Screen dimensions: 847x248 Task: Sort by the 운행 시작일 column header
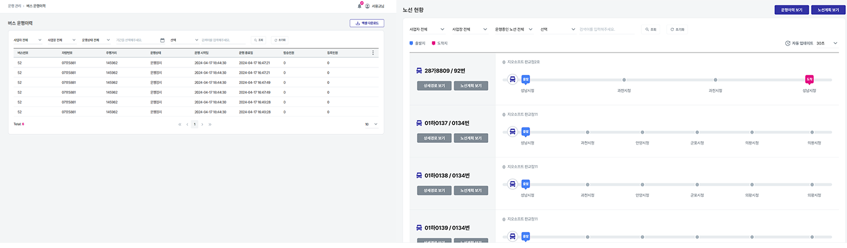tap(203, 53)
